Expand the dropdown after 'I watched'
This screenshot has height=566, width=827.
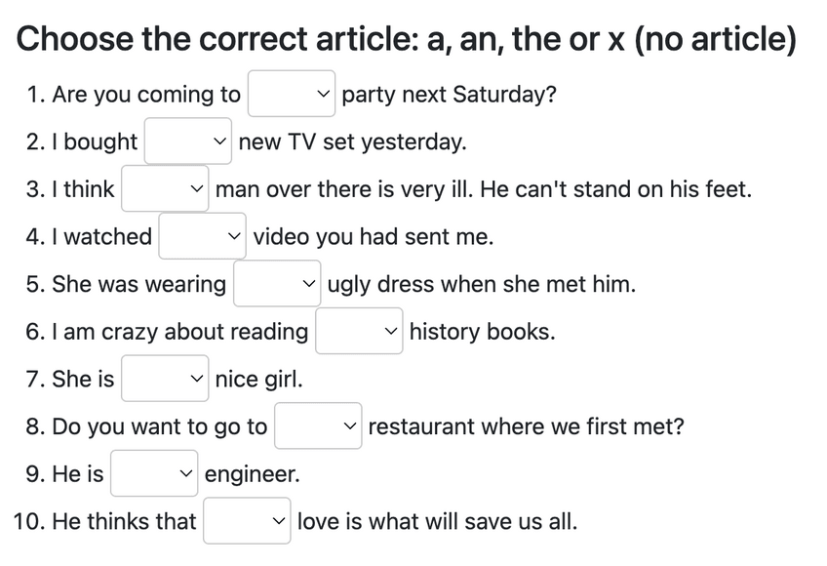point(202,236)
